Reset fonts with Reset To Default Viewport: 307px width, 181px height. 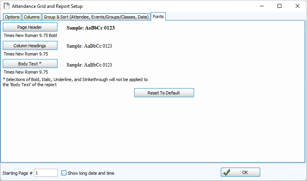pyautogui.click(x=164, y=93)
